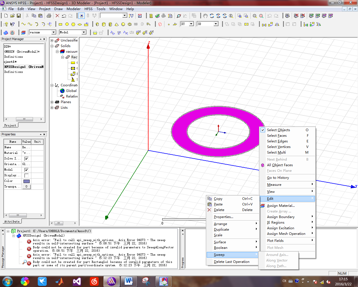358x287 pixels.
Task: Click the Color swatch in Properties
Action: (27, 181)
